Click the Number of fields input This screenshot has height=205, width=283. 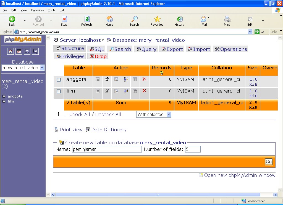pos(193,149)
